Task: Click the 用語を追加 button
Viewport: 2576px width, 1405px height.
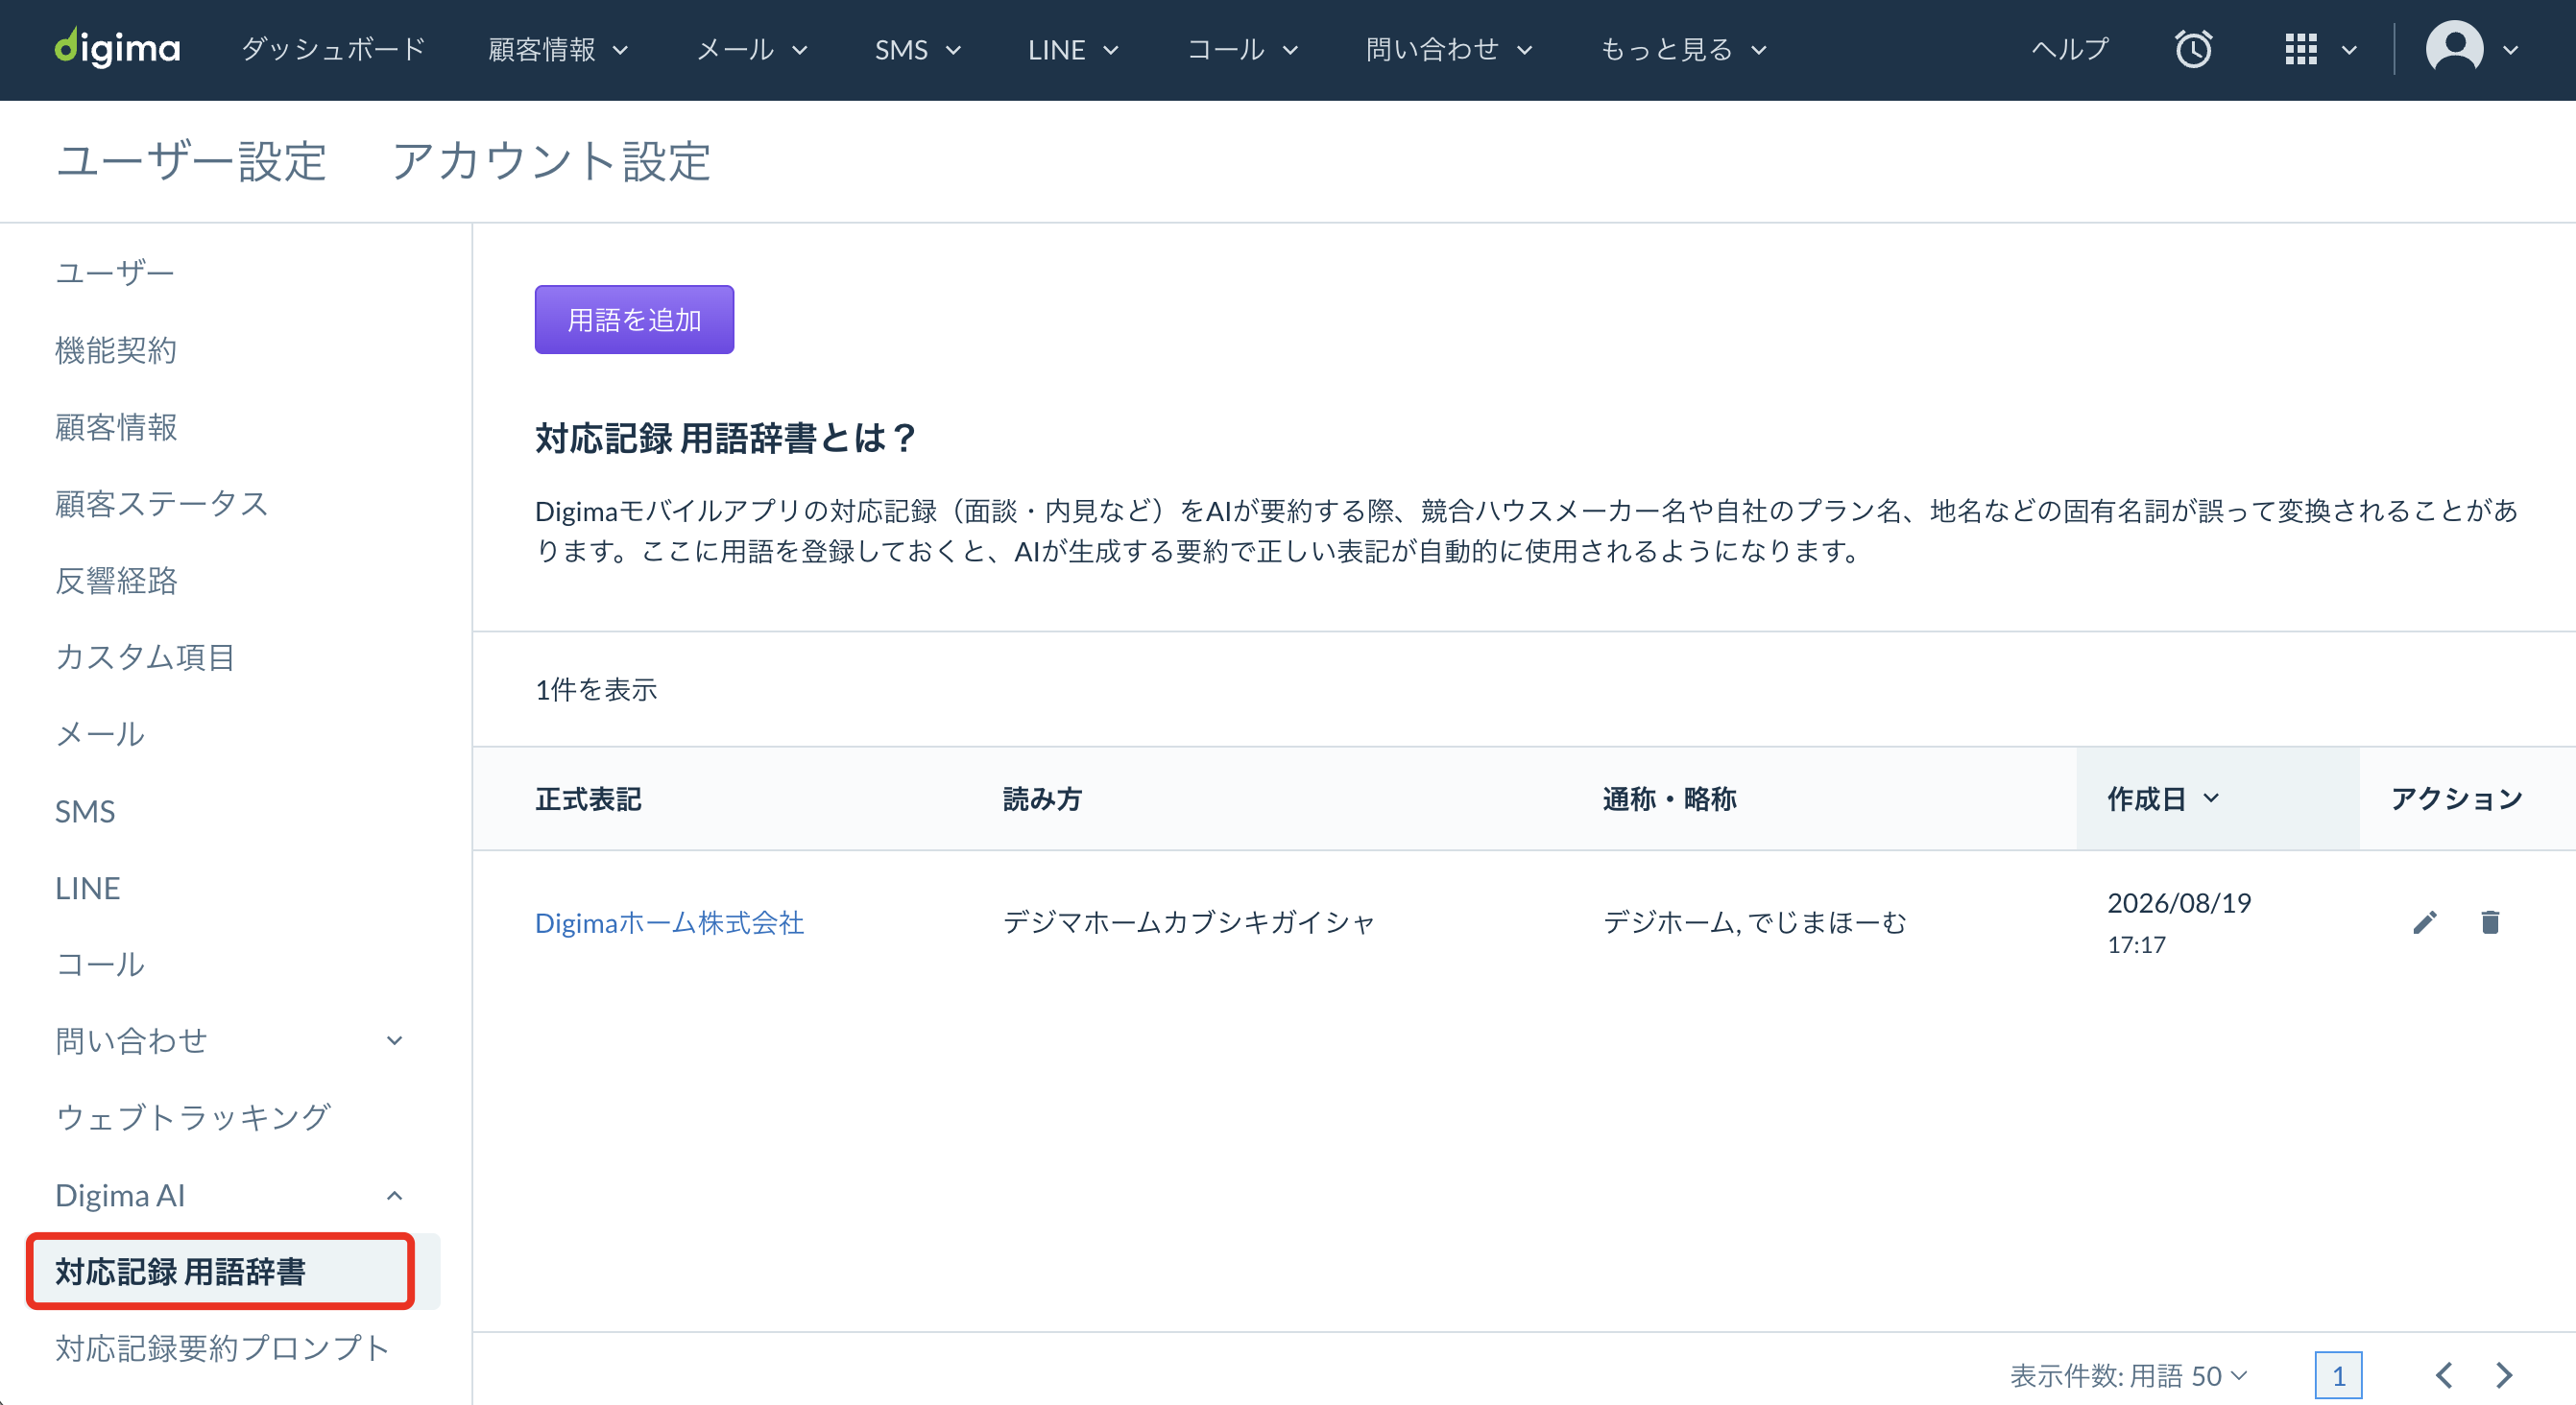Action: 634,320
